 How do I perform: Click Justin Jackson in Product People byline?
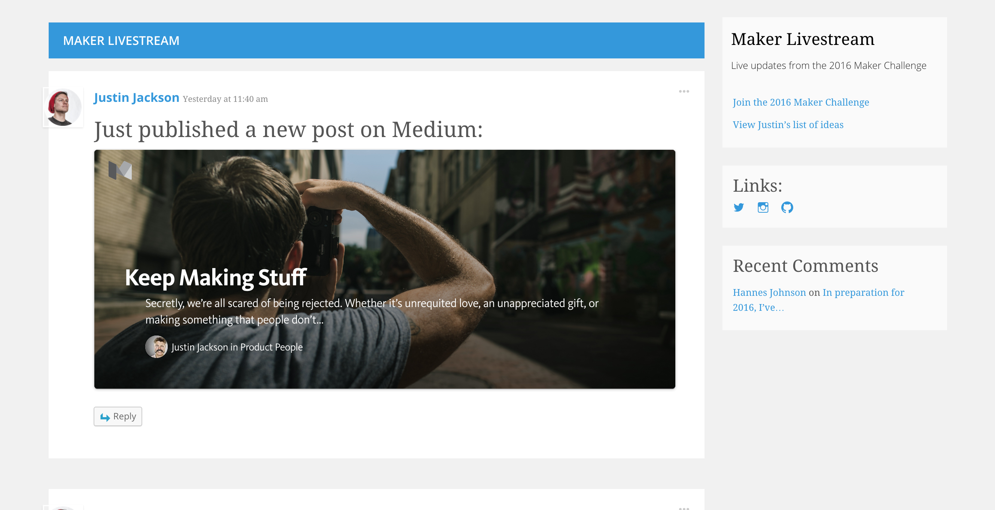pyautogui.click(x=237, y=347)
